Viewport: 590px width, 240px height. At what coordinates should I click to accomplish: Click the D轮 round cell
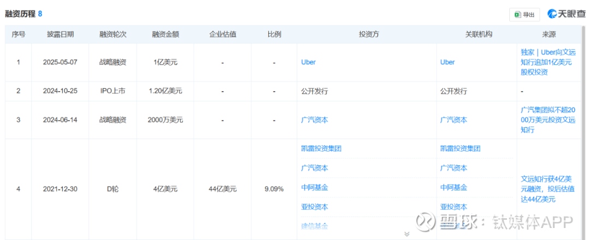(x=113, y=189)
